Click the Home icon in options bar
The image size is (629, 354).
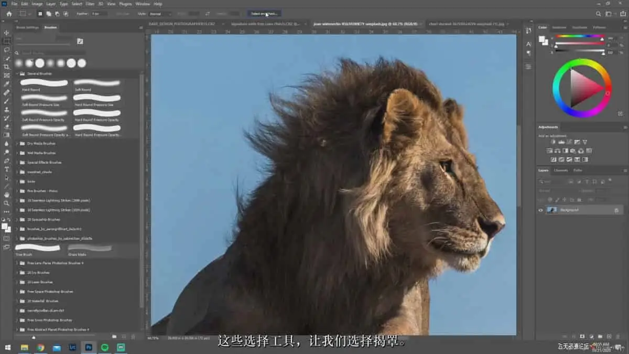tap(9, 14)
